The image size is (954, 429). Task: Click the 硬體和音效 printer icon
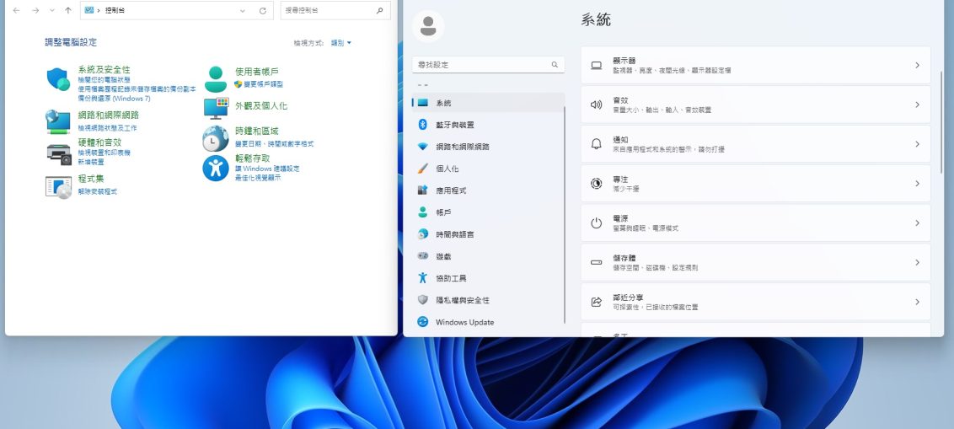point(58,153)
